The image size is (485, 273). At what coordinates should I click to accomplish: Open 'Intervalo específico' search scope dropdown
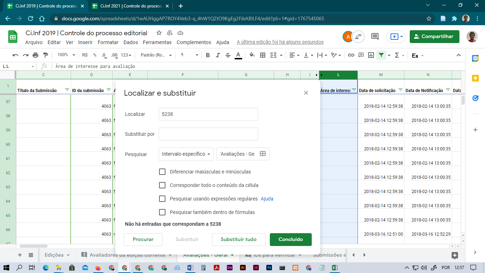(186, 154)
